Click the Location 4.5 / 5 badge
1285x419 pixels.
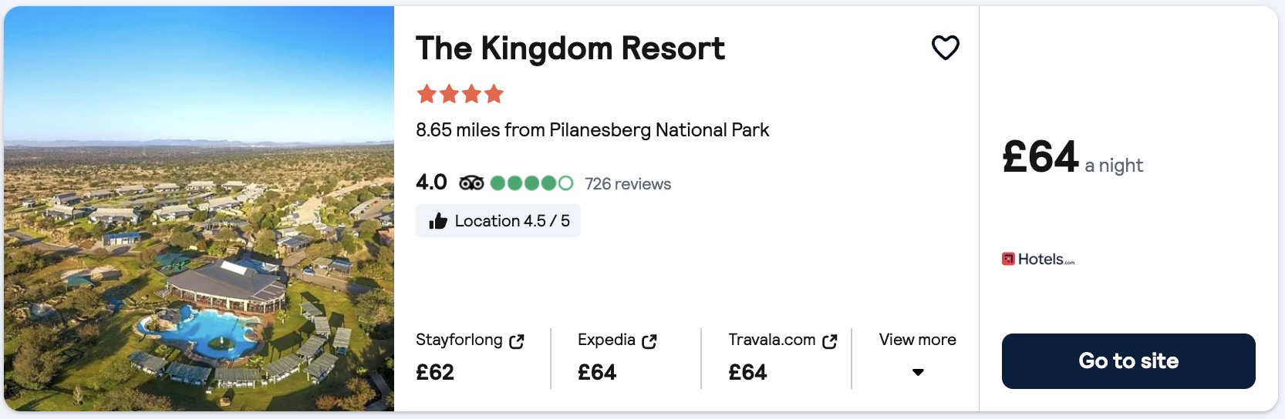pos(498,221)
